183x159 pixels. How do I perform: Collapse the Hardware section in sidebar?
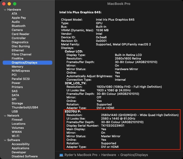pos(5,10)
